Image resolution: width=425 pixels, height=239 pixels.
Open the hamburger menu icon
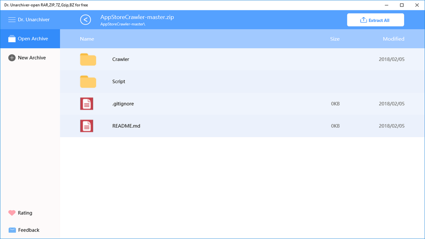(x=12, y=20)
